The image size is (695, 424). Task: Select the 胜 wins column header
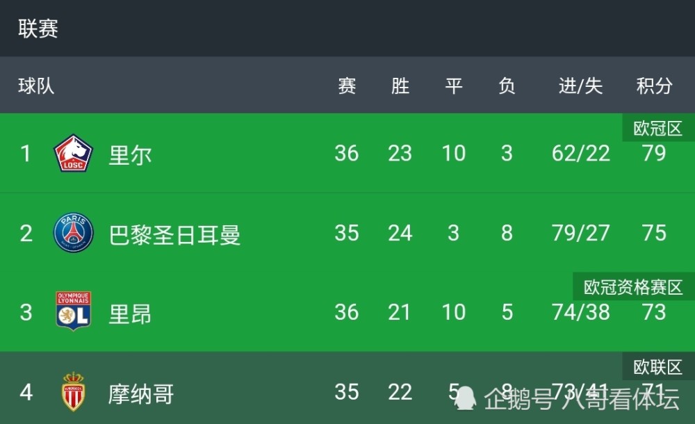coord(400,85)
